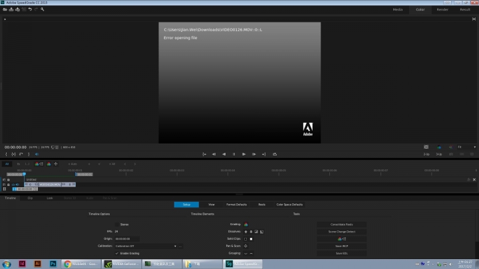479x269 pixels.
Task: Switch to the Render tab
Action: click(442, 9)
